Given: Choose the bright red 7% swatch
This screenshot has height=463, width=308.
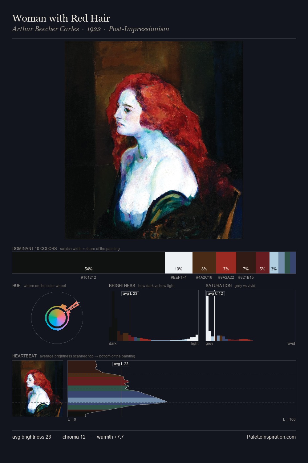Looking at the screenshot, I should point(226,263).
